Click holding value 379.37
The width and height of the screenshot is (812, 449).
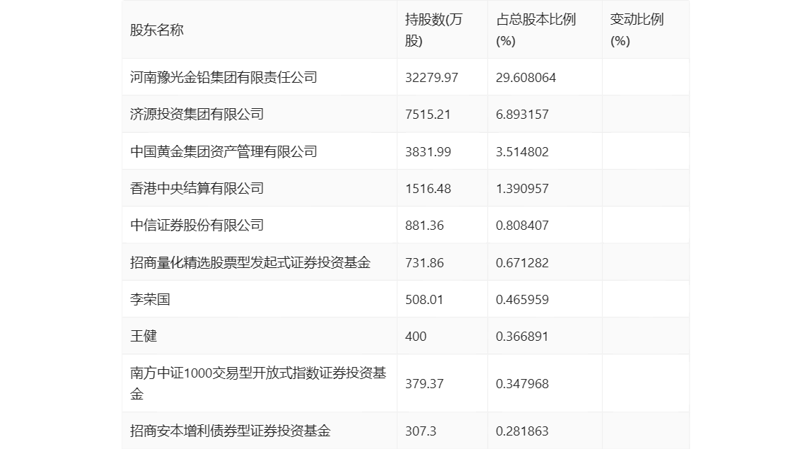424,384
